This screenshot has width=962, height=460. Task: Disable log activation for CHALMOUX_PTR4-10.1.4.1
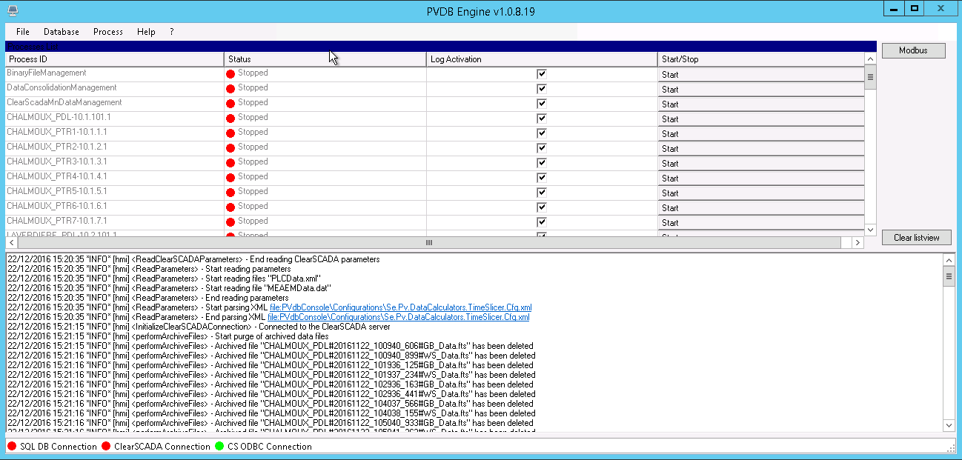coord(542,178)
